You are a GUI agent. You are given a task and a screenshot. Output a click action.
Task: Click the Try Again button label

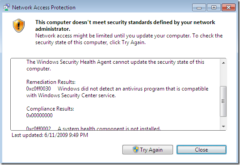151,150
